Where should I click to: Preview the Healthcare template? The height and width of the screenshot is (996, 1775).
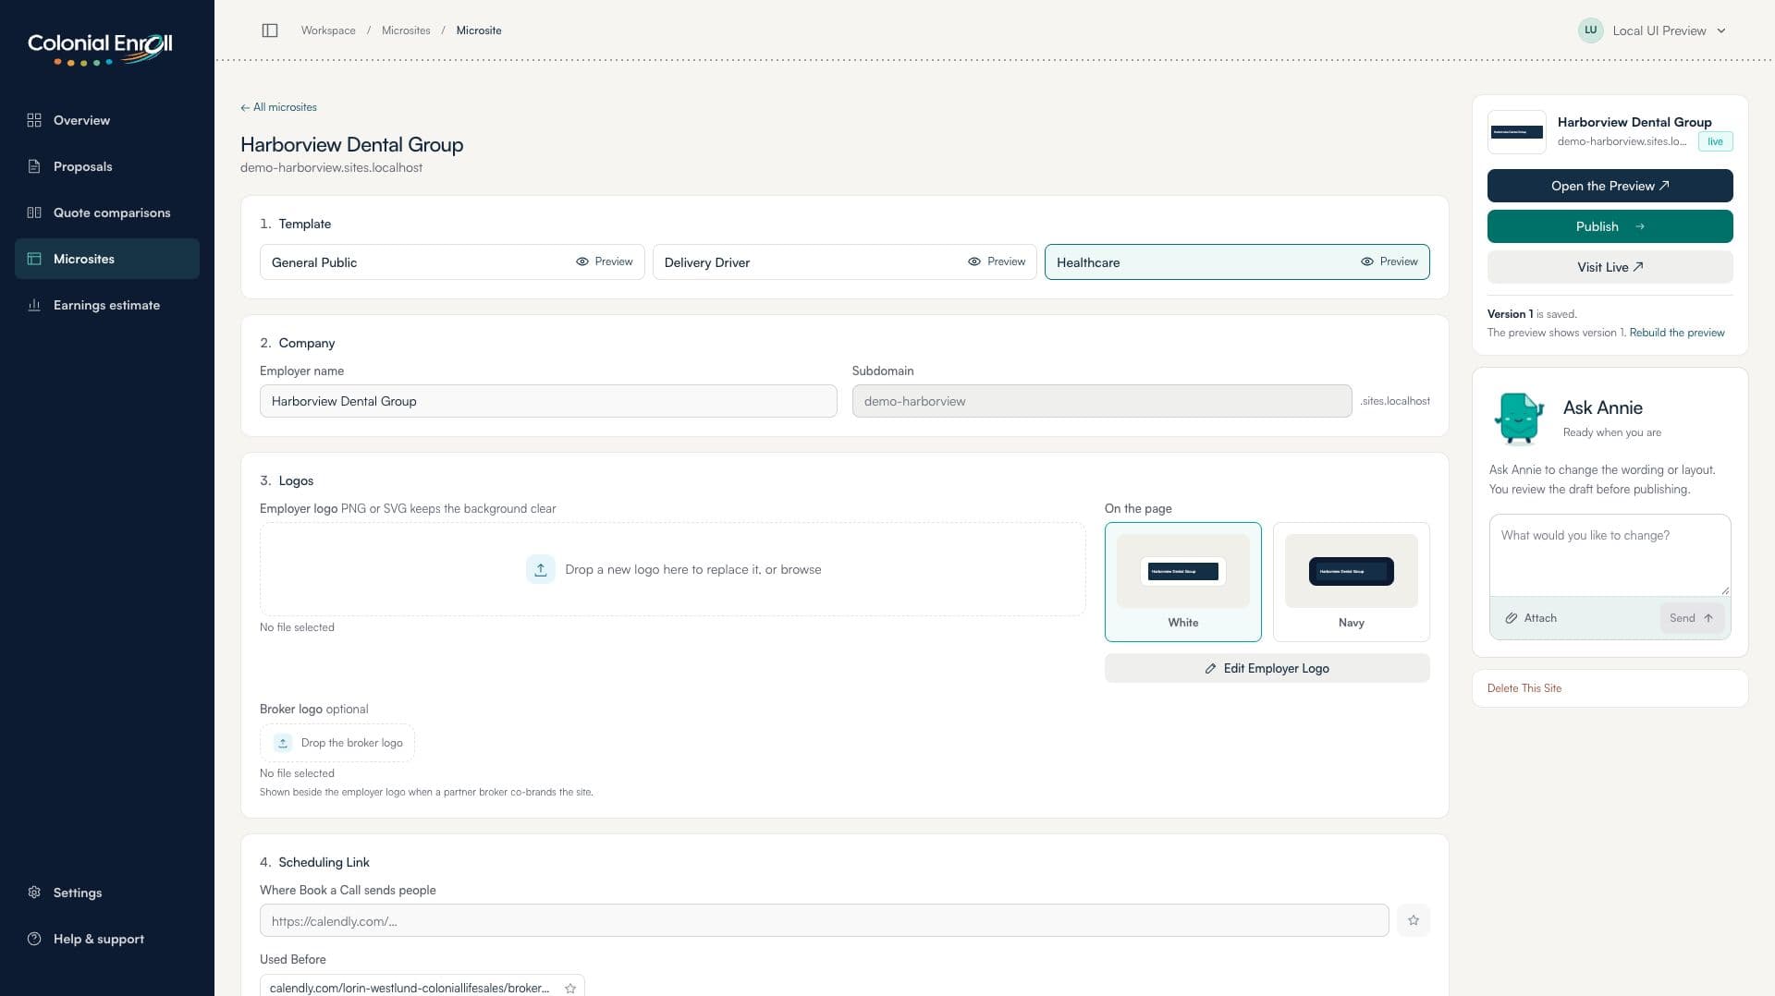point(1389,261)
